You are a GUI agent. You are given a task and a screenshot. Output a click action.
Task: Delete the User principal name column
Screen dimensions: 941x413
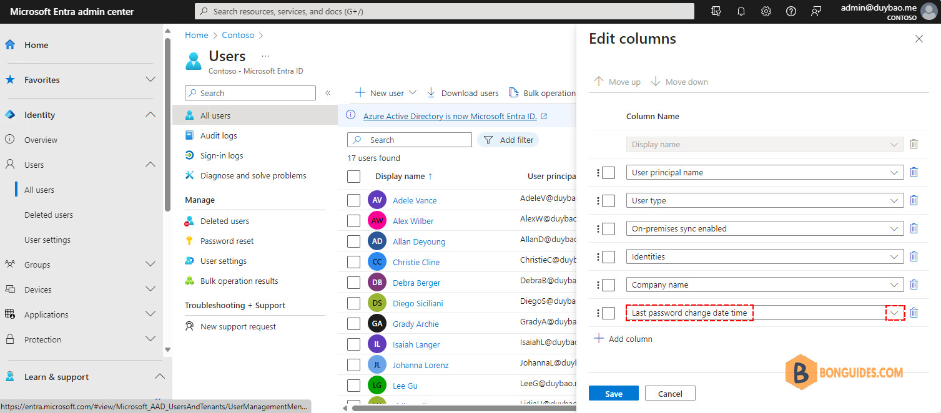[x=914, y=172]
